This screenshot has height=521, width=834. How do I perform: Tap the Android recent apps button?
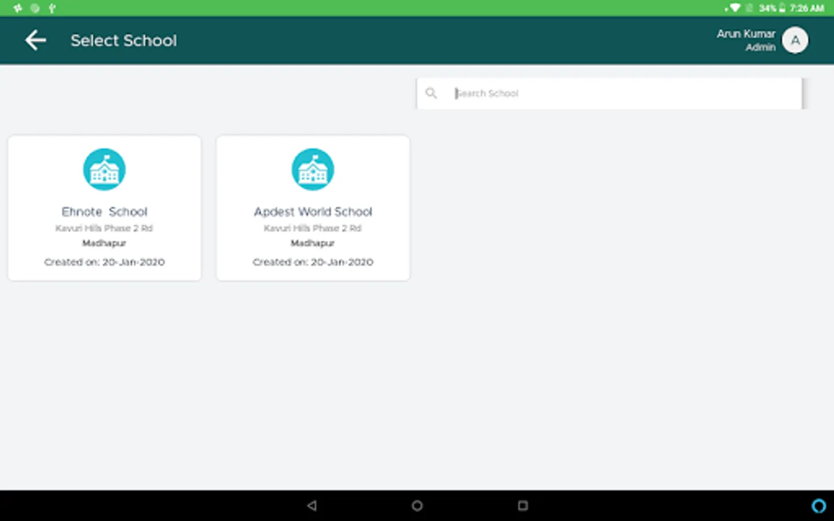522,505
